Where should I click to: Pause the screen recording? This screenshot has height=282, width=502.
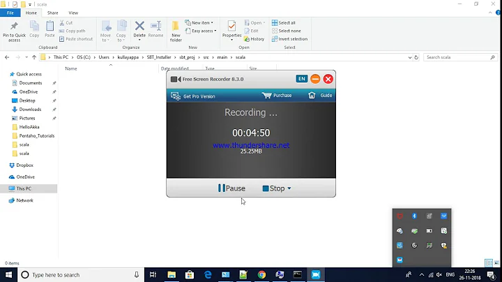coord(231,188)
